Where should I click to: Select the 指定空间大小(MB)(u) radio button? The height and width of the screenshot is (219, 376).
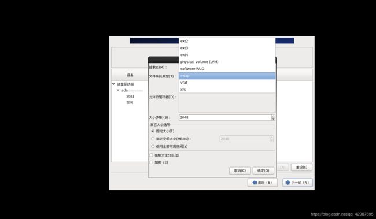pos(153,139)
